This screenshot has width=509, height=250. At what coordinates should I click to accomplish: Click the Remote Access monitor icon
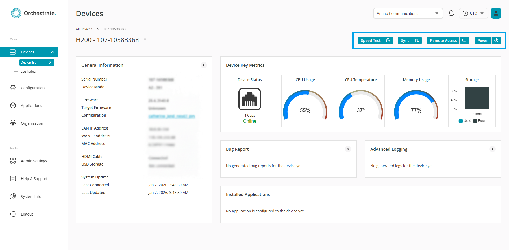464,41
